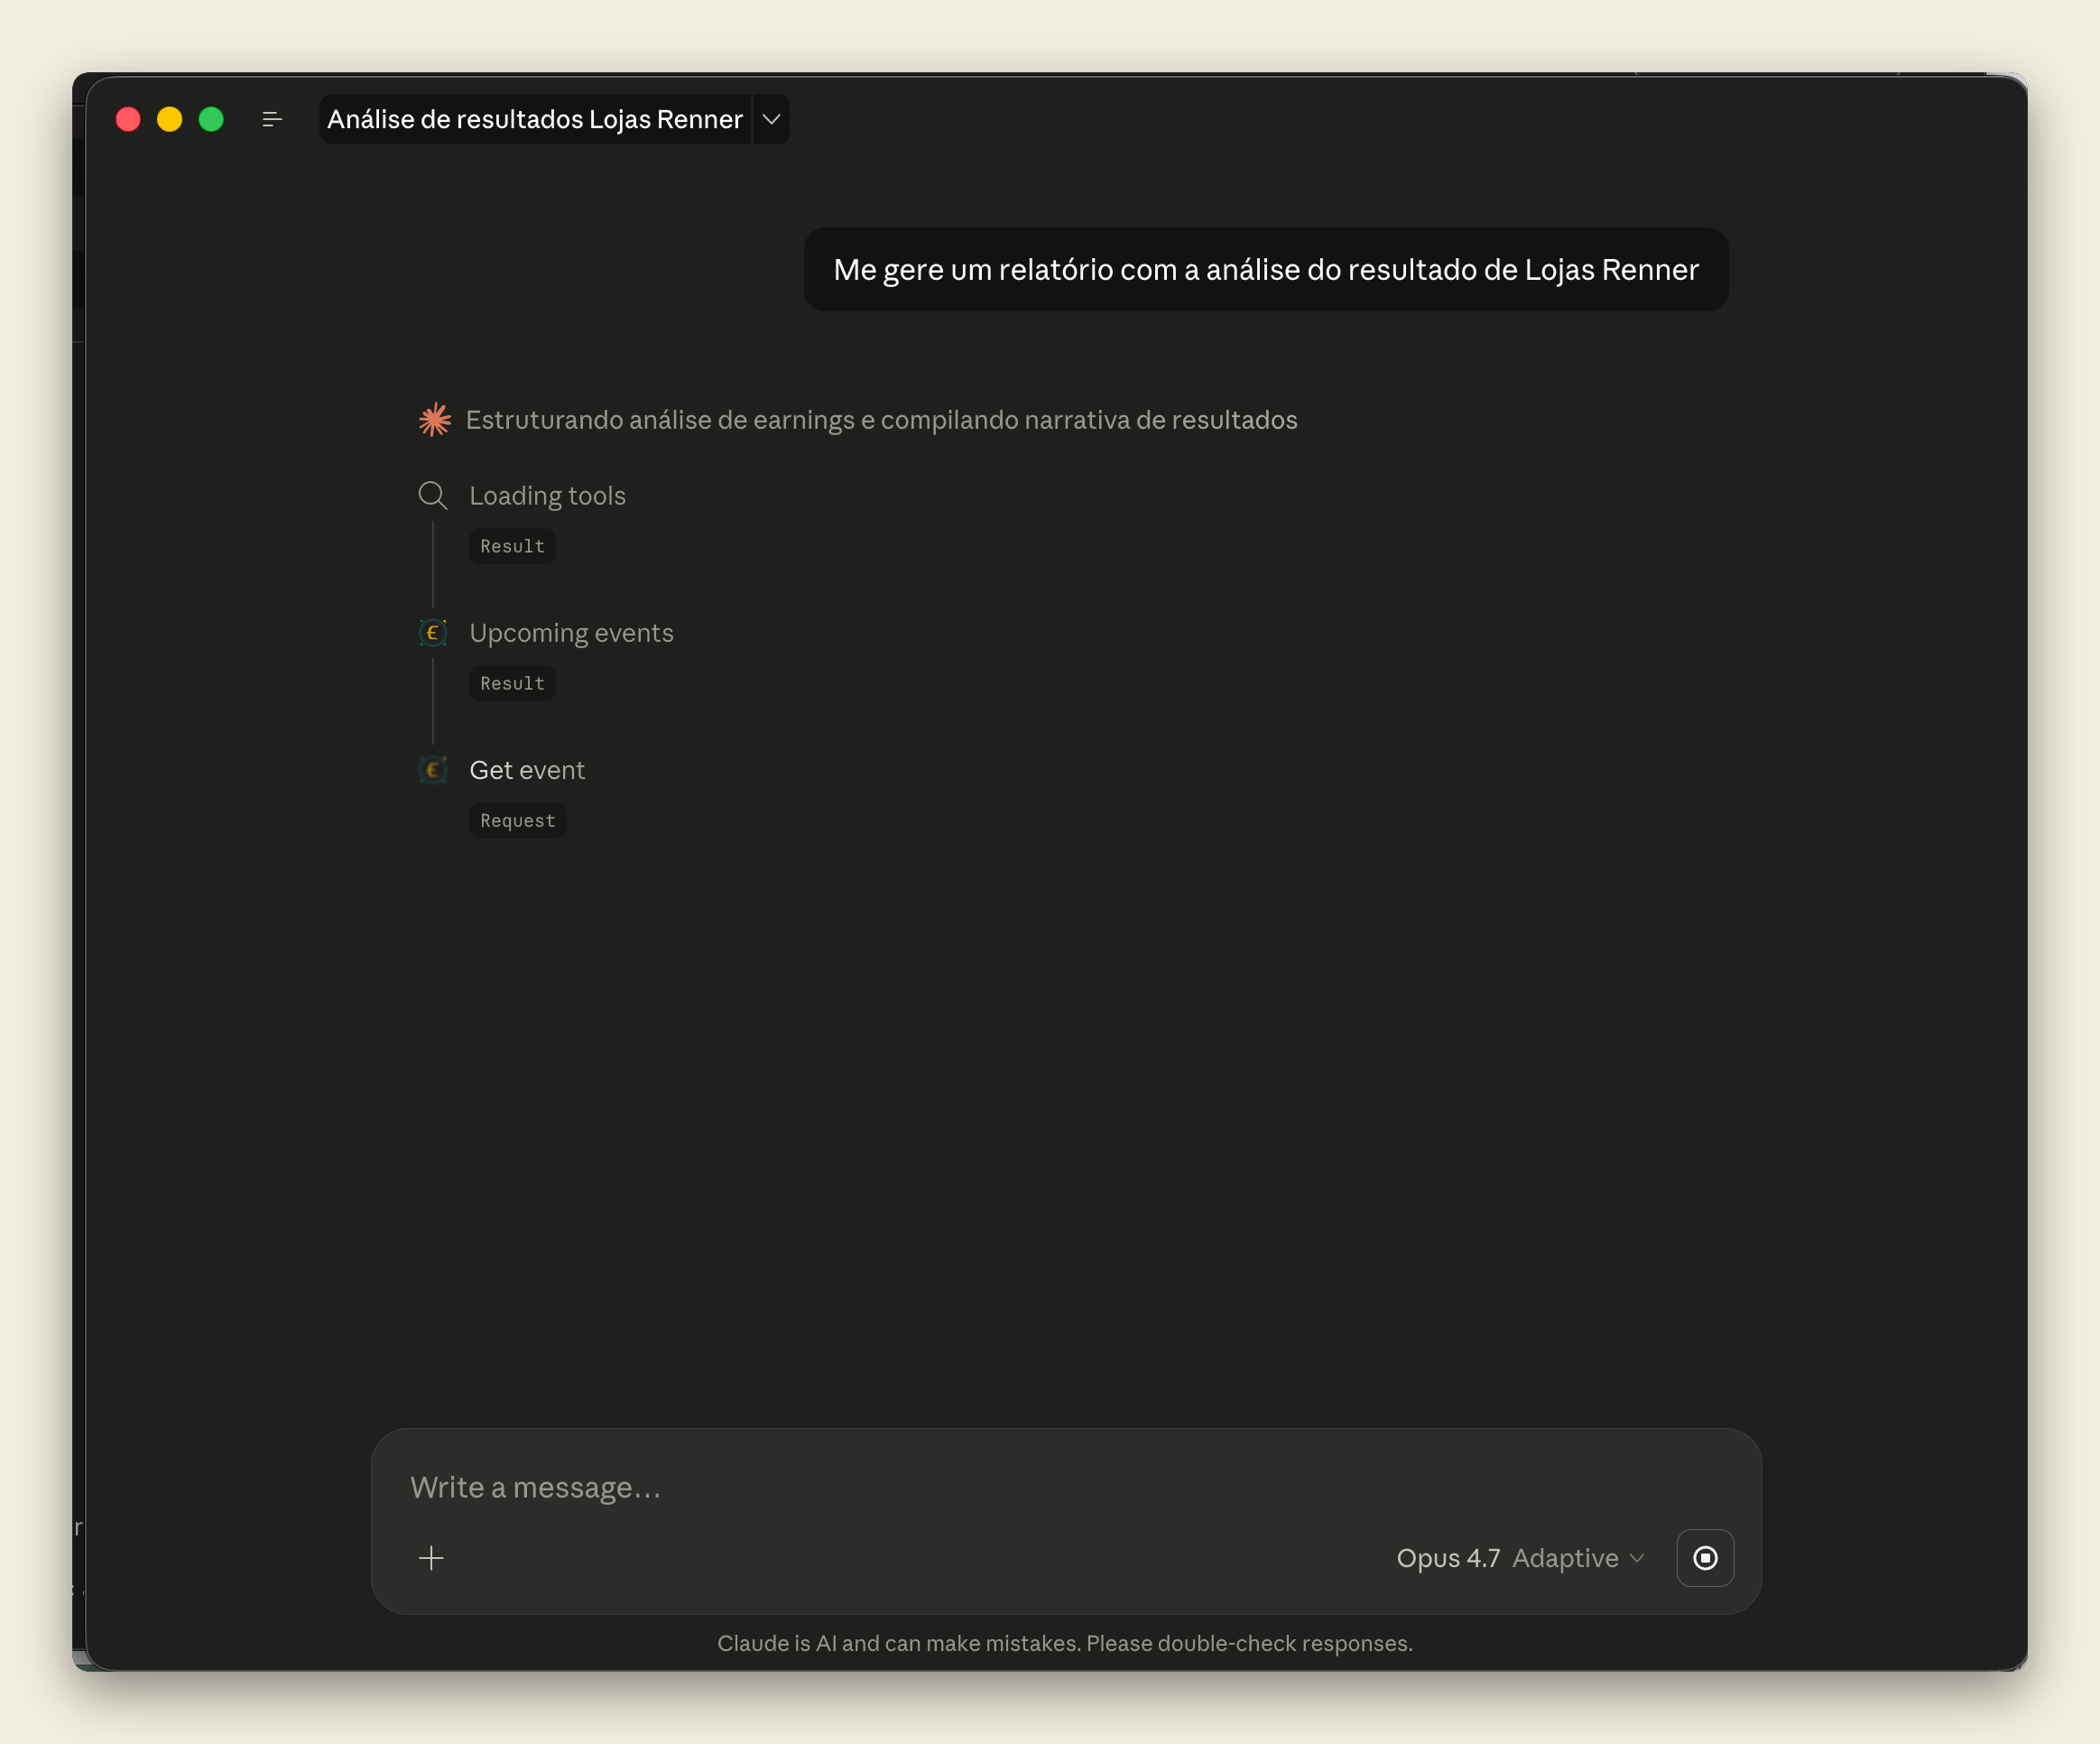This screenshot has width=2100, height=1744.
Task: Expand the Upcoming events step
Action: 571,633
